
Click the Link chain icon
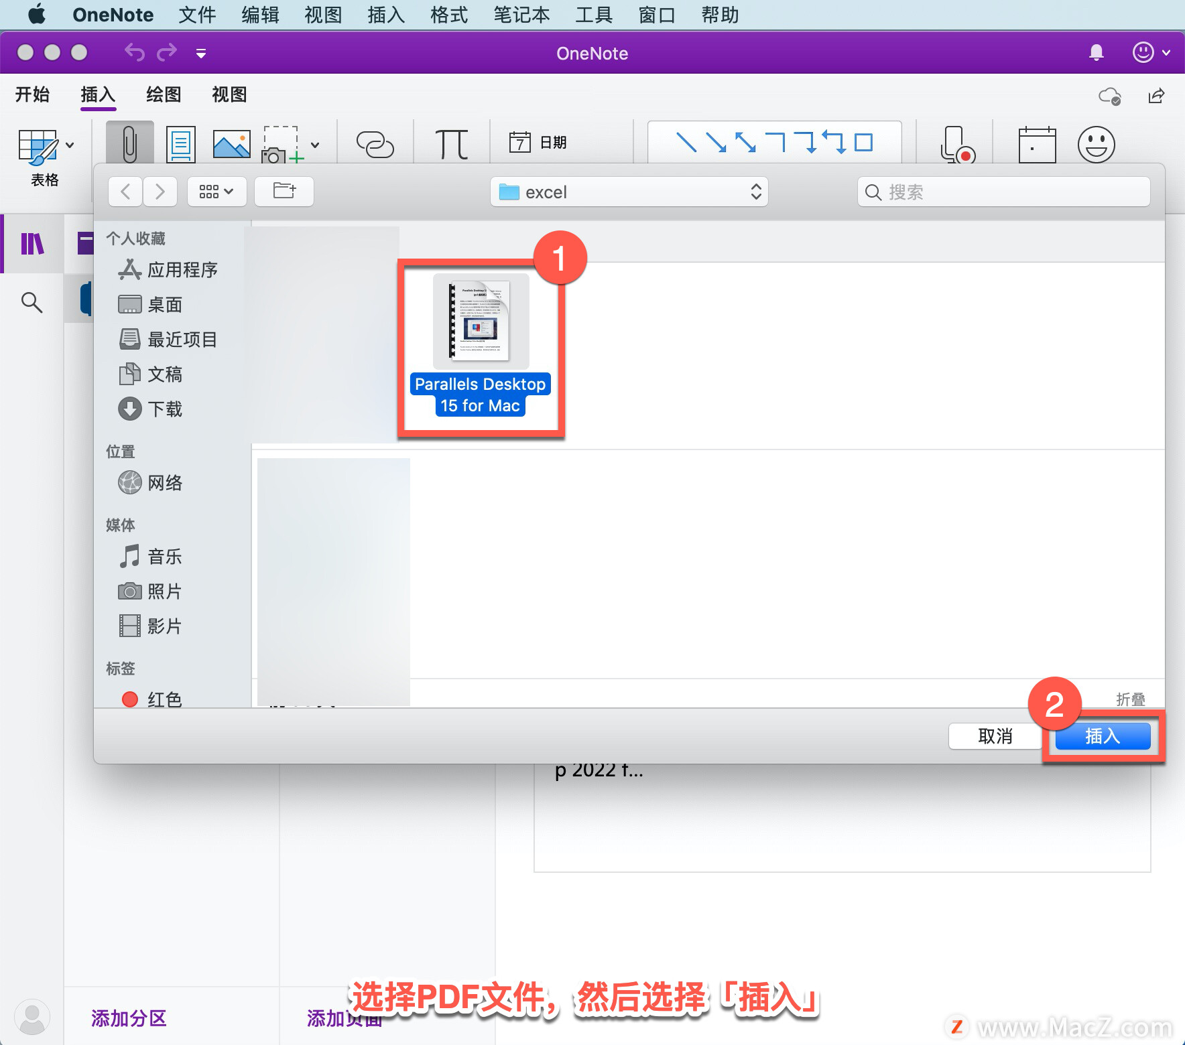[x=375, y=143]
